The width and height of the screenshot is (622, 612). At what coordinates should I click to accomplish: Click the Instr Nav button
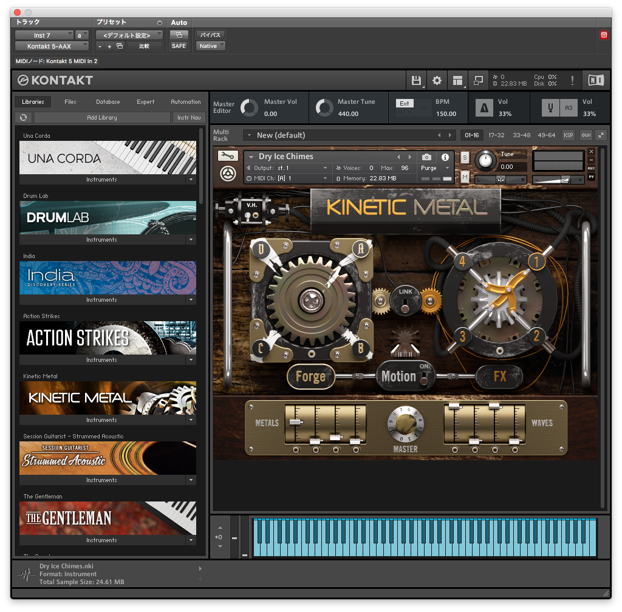[189, 117]
